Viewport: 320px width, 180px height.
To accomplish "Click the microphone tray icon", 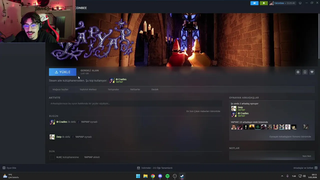I will 287,176.
